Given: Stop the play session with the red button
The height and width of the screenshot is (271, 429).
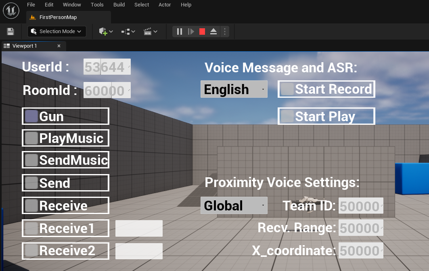Looking at the screenshot, I should point(202,32).
